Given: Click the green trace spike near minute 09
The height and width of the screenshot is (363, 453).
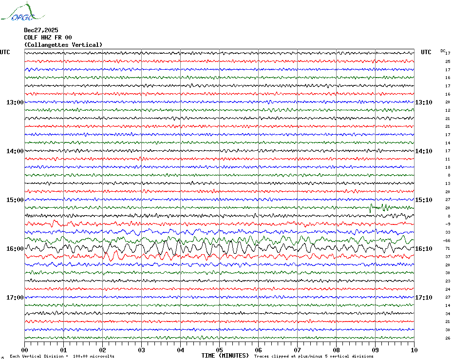Looking at the screenshot, I should [370, 208].
